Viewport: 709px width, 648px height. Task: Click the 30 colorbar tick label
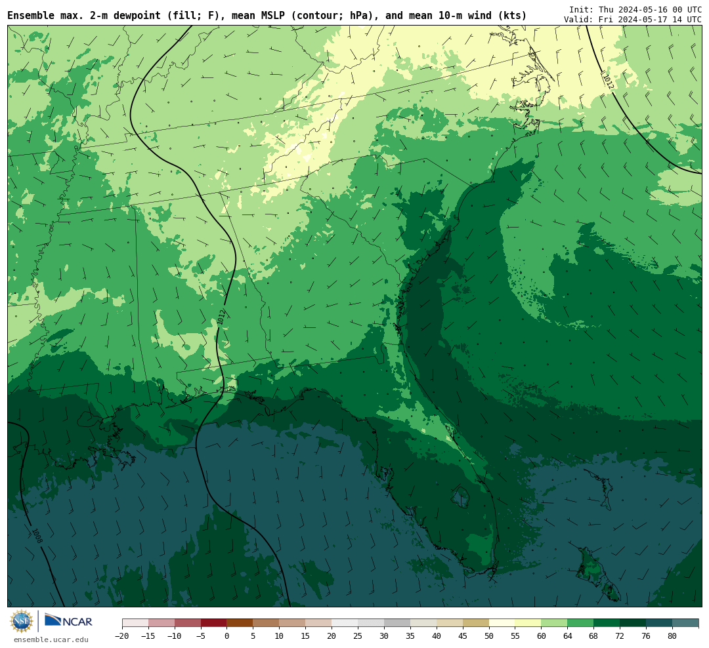click(384, 636)
